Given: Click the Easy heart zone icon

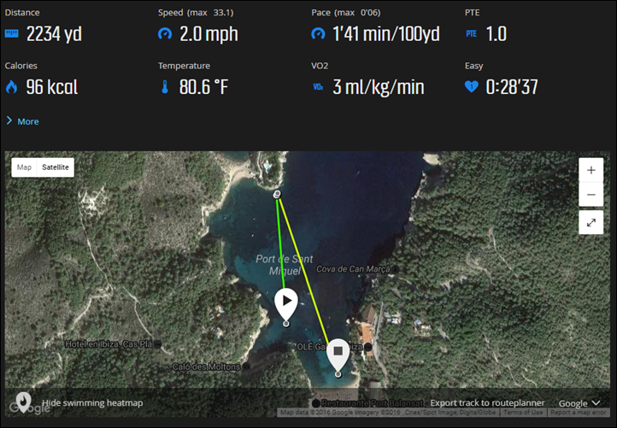Looking at the screenshot, I should point(472,86).
